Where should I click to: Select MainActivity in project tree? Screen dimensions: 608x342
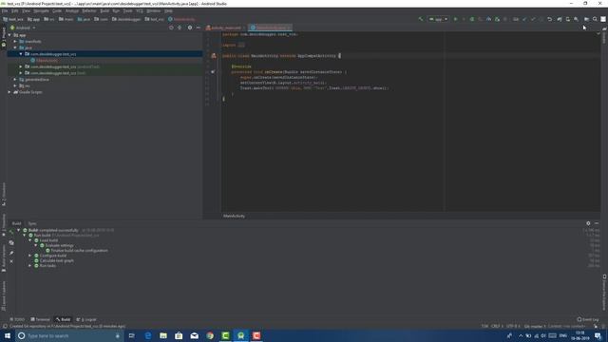click(x=47, y=61)
